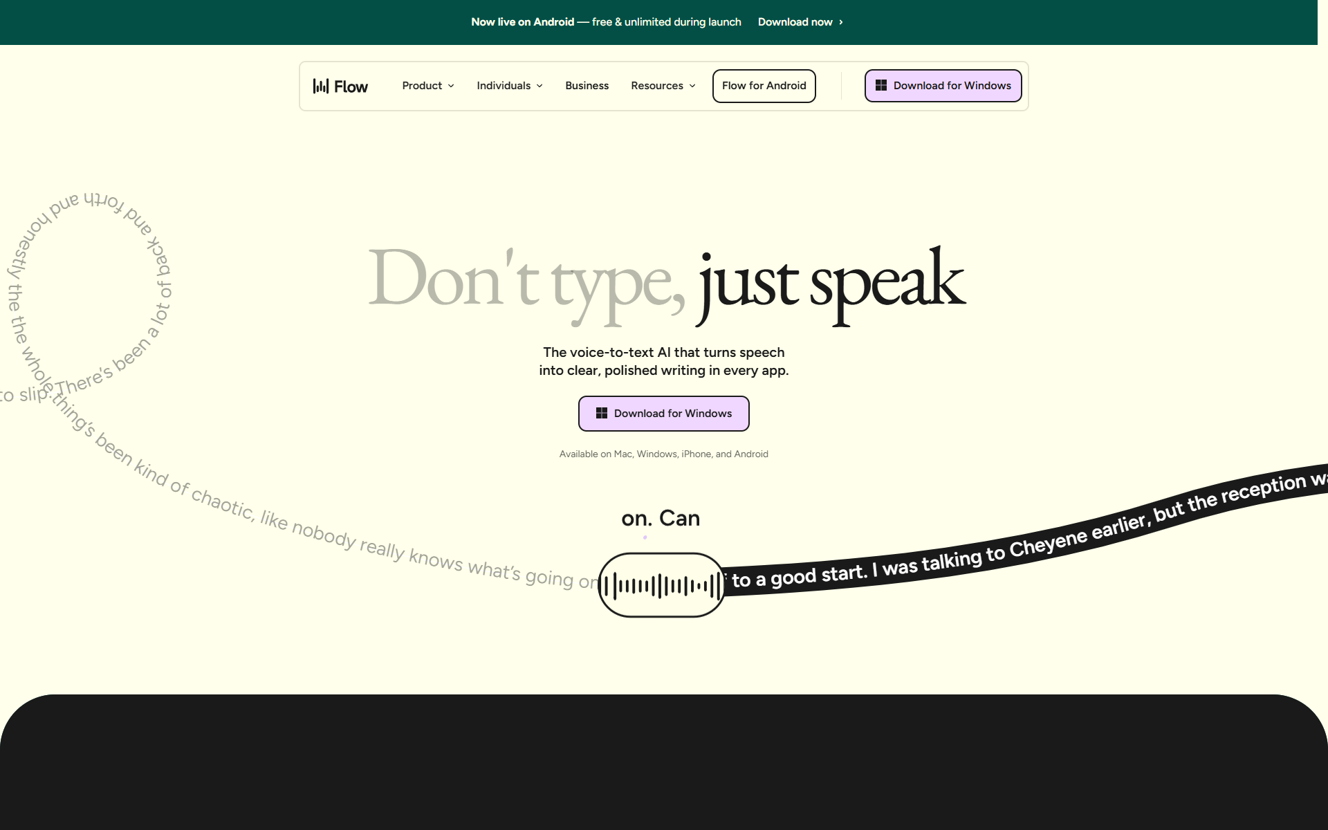Image resolution: width=1328 pixels, height=830 pixels.
Task: Expand the Resources dropdown
Action: [656, 86]
